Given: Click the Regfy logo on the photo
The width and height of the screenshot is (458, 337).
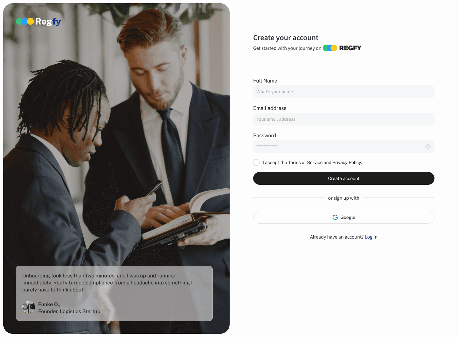Looking at the screenshot, I should [x=38, y=21].
